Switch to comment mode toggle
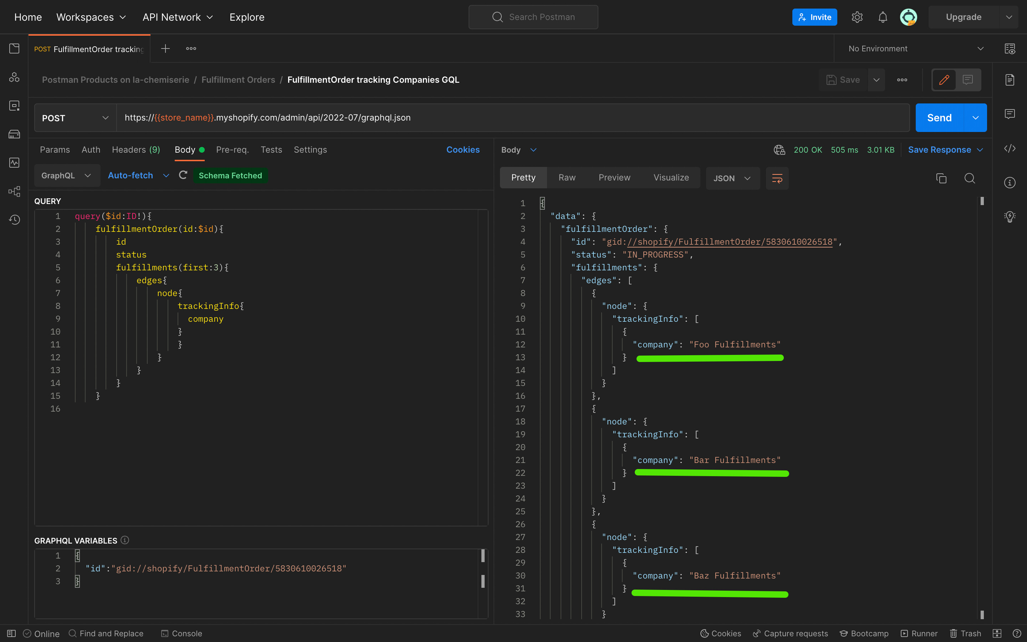Screen dimensions: 1027x642 click(967, 80)
